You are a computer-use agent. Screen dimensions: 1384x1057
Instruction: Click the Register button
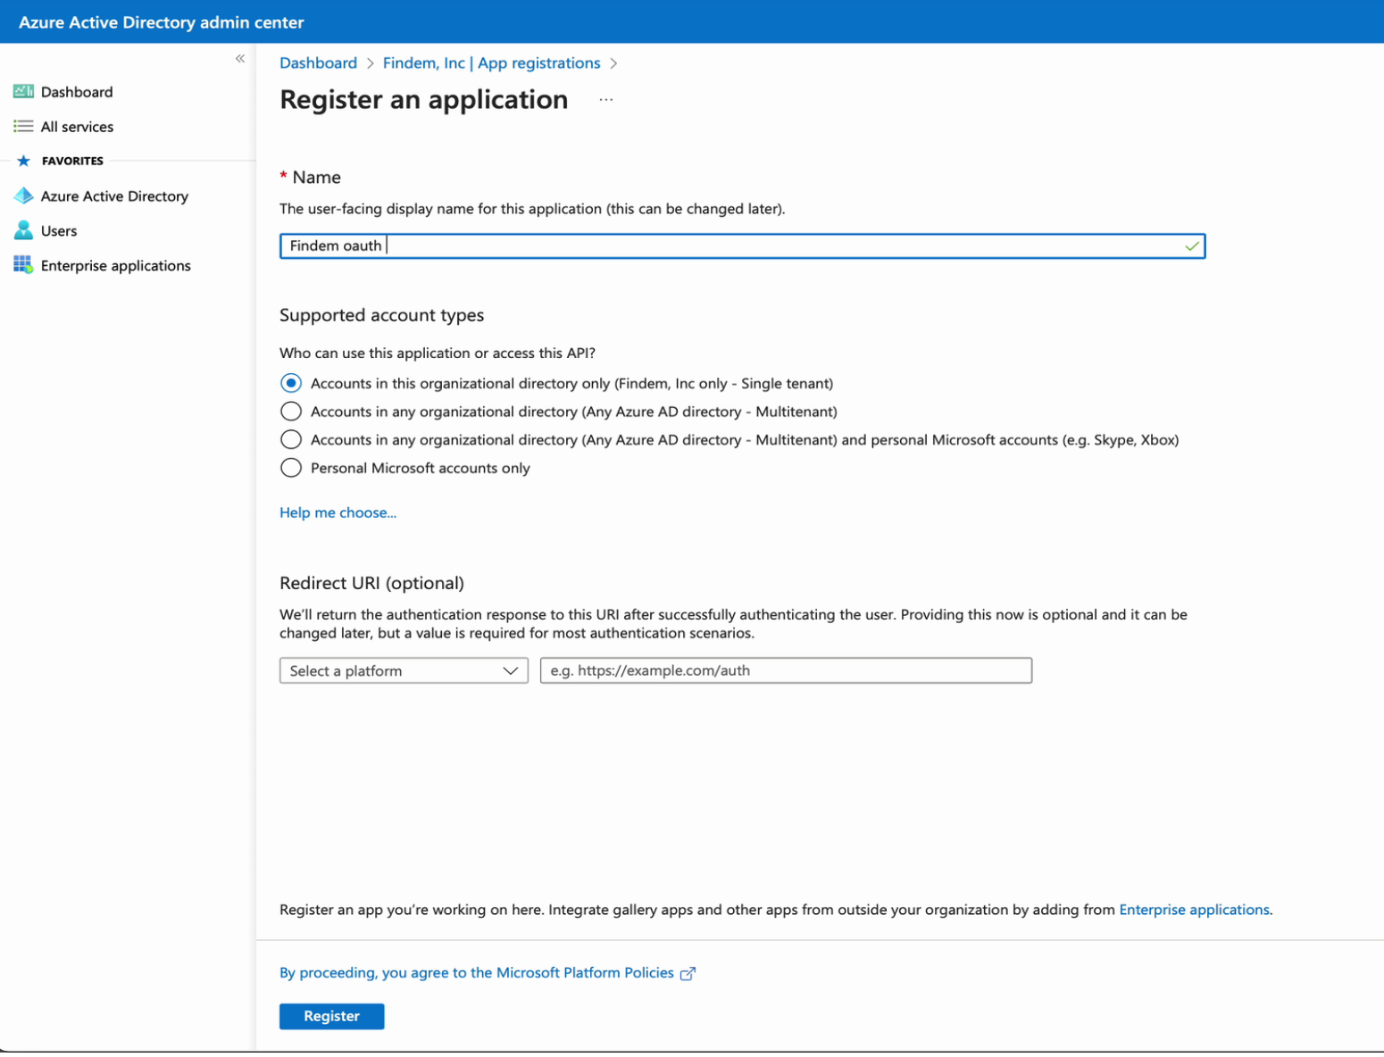(331, 1017)
